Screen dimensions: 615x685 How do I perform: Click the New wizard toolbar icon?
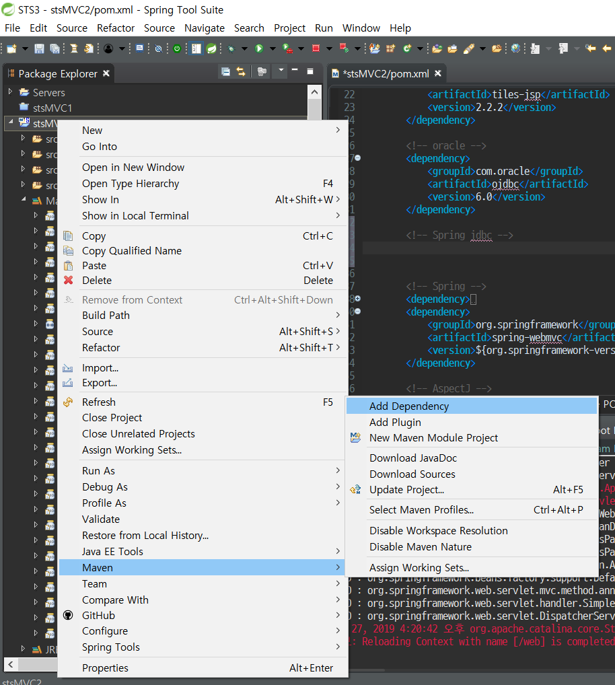(11, 48)
